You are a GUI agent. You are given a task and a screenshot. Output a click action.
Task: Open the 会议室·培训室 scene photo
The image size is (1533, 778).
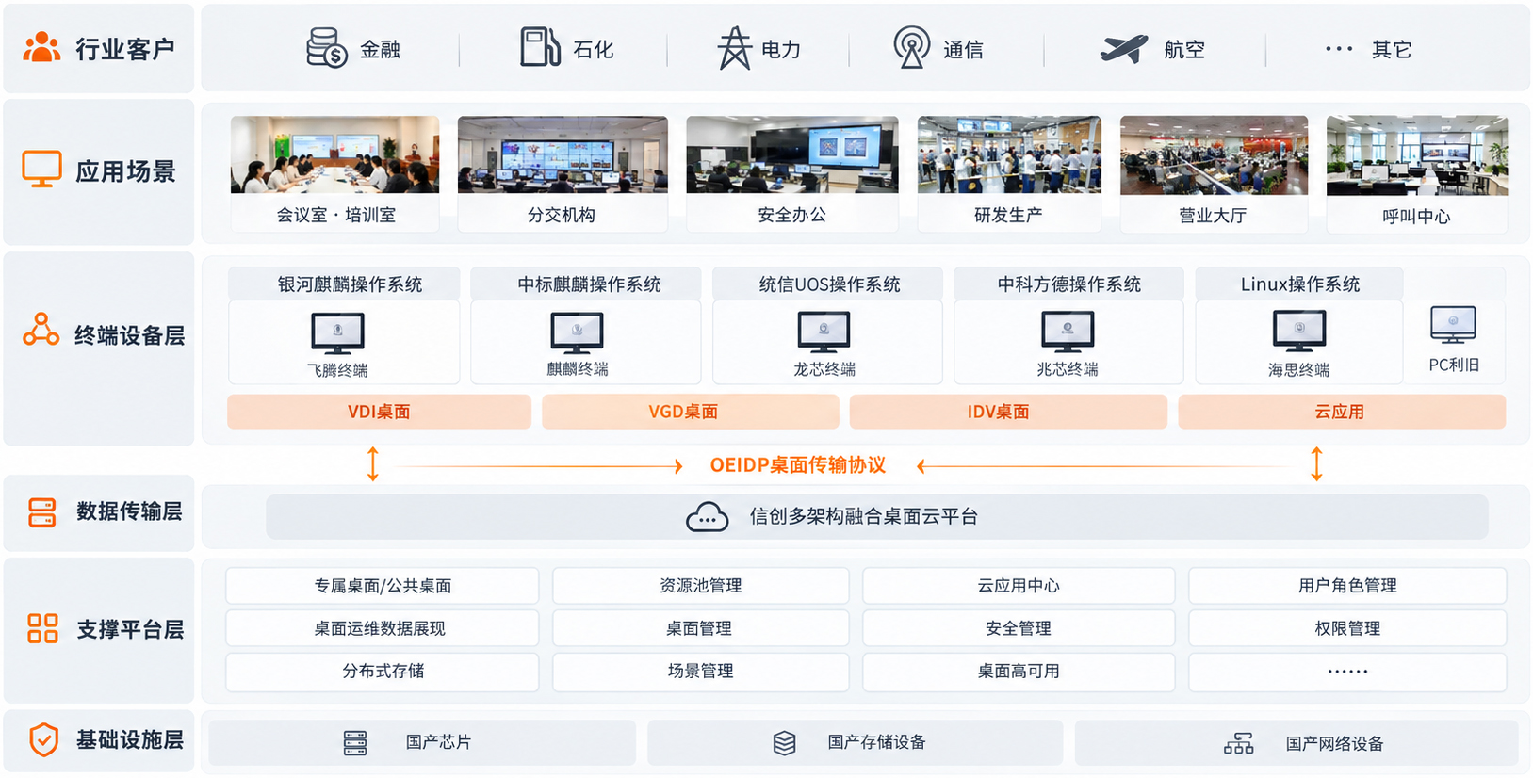334,154
